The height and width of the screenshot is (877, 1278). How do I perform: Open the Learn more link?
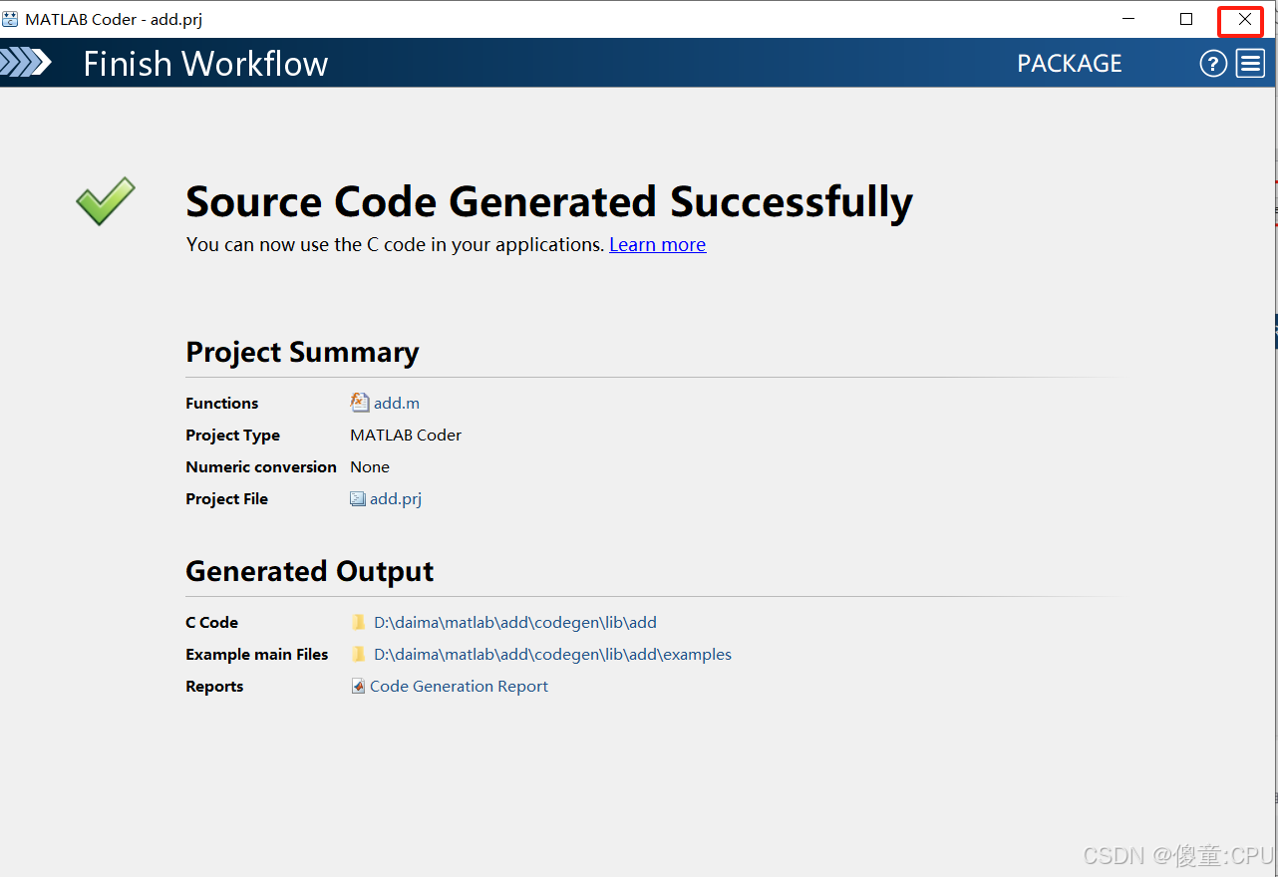(658, 245)
